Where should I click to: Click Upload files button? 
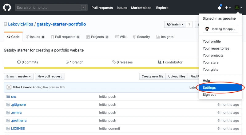[177, 76]
